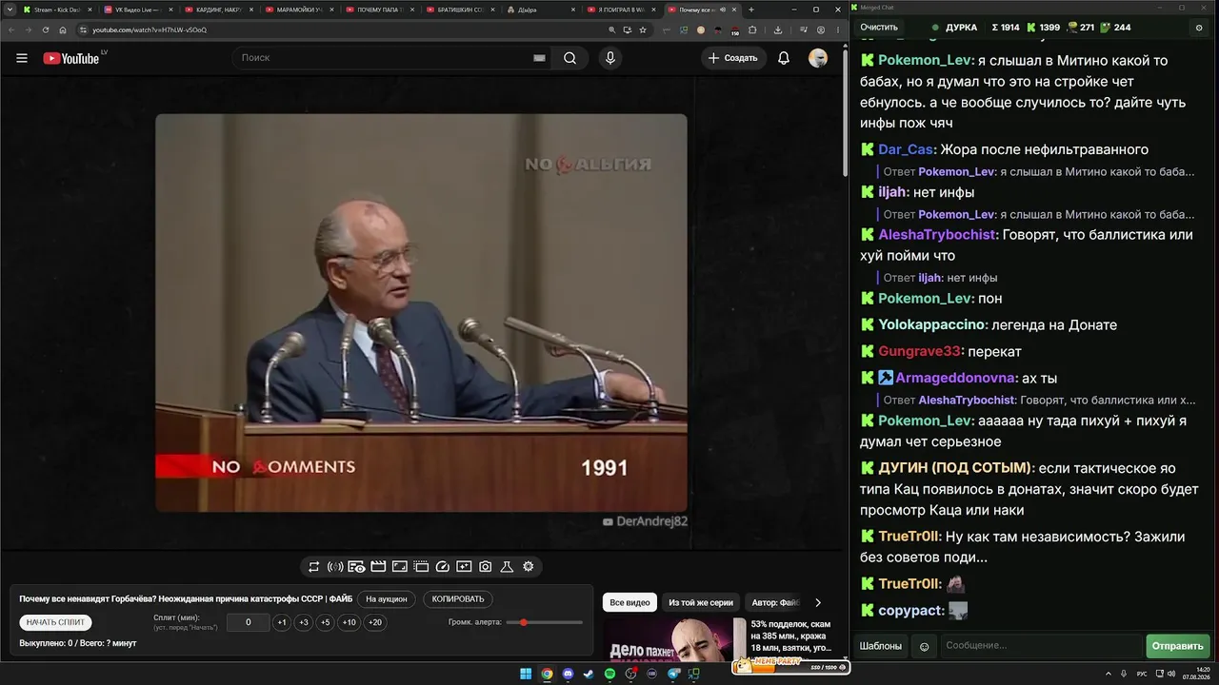Image resolution: width=1219 pixels, height=685 pixels.
Task: Expand the next video filter chips arrow
Action: pyautogui.click(x=817, y=602)
